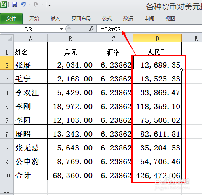
Task: Click the Redo button
Action: 36,4
